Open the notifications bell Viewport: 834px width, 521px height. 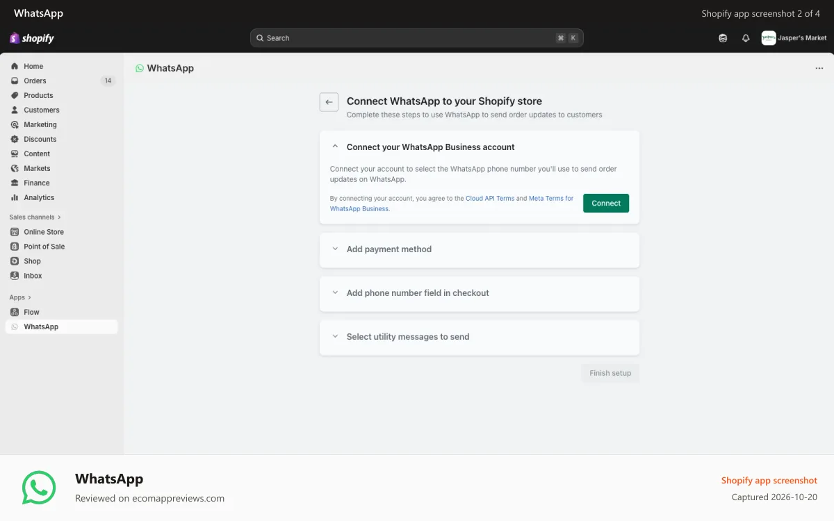746,38
